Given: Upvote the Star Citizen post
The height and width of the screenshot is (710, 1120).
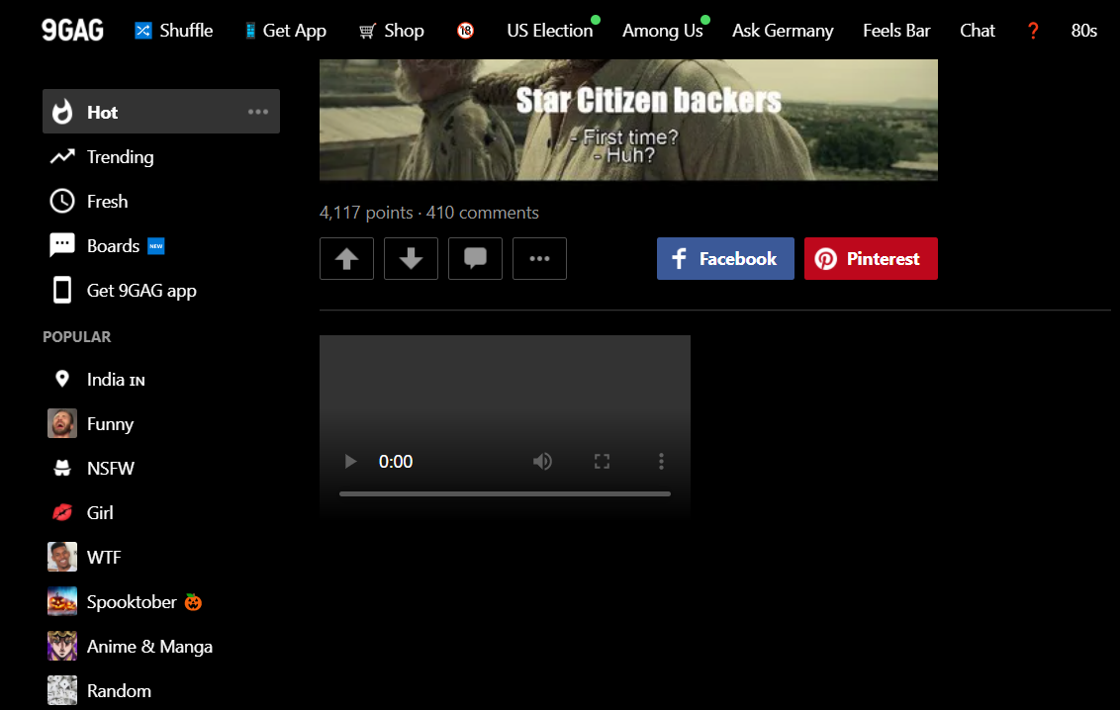Looking at the screenshot, I should coord(346,258).
